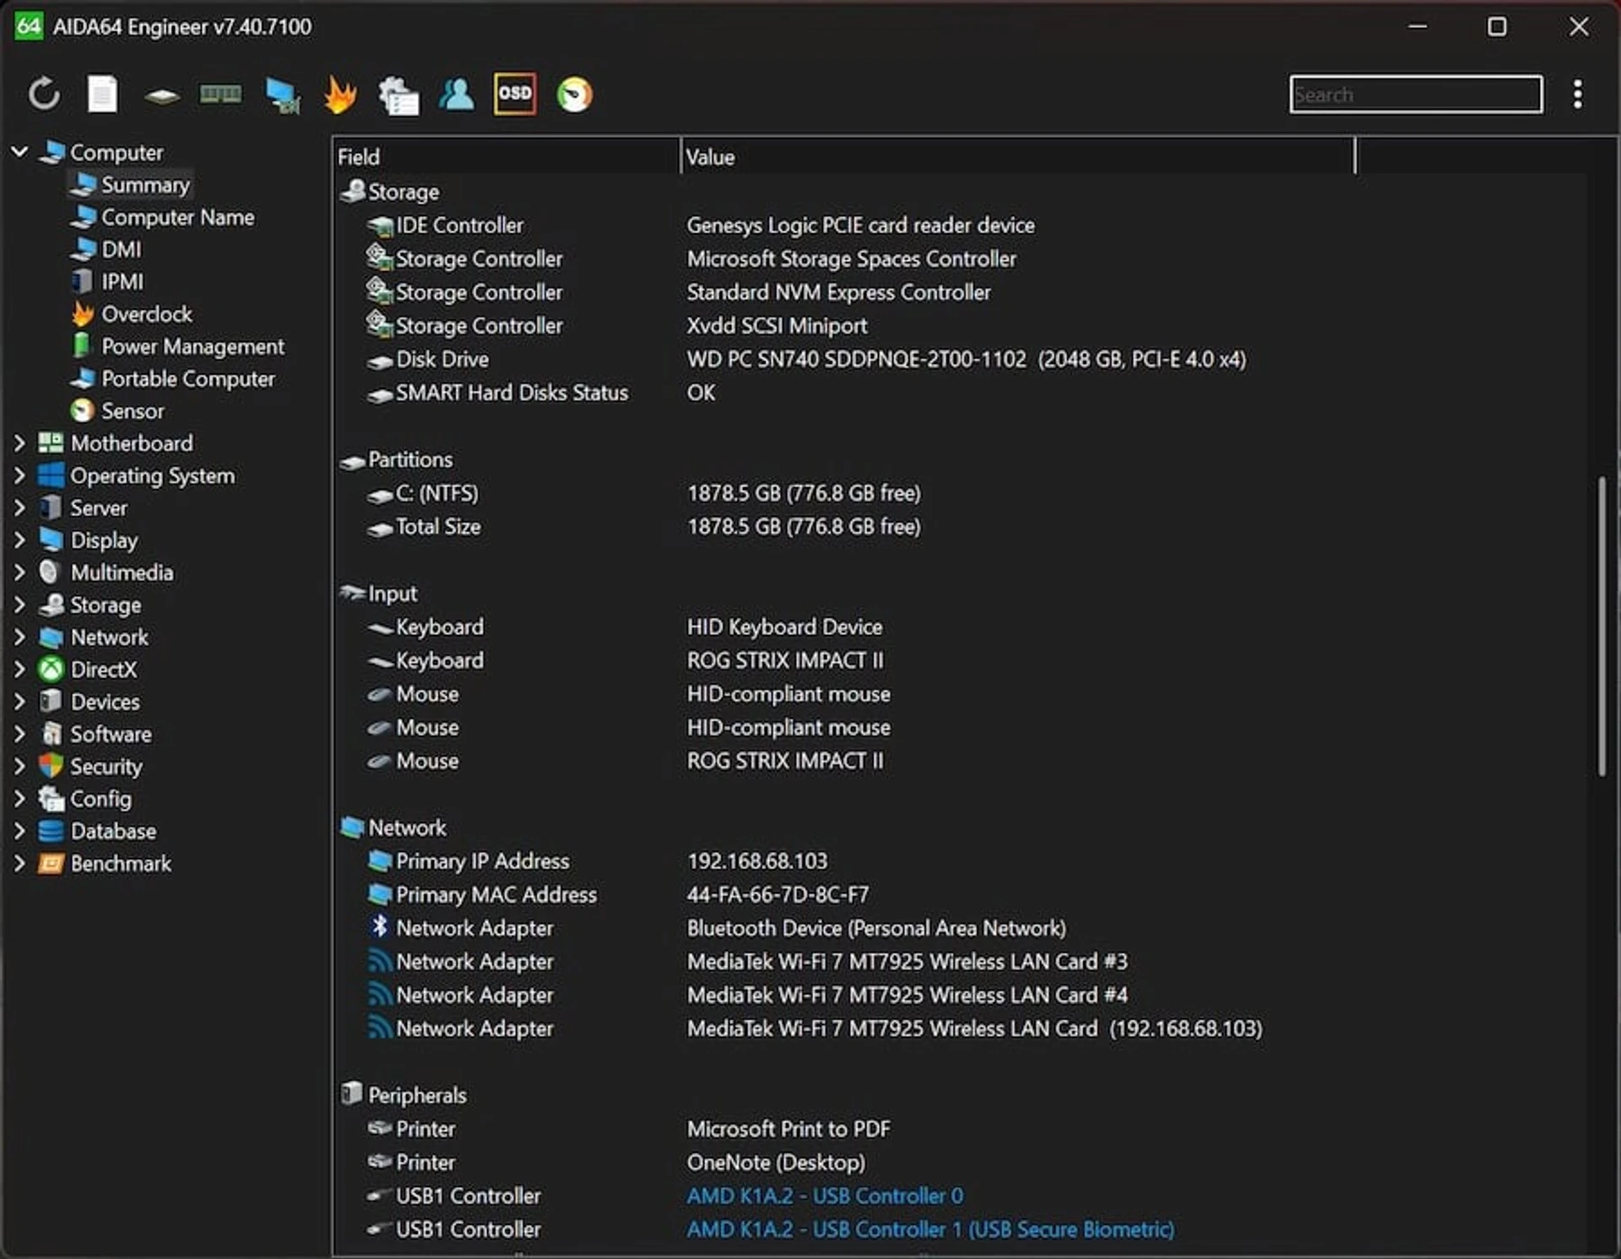Select Wireless LAN Card #3 value
Image resolution: width=1621 pixels, height=1259 pixels.
tap(907, 961)
